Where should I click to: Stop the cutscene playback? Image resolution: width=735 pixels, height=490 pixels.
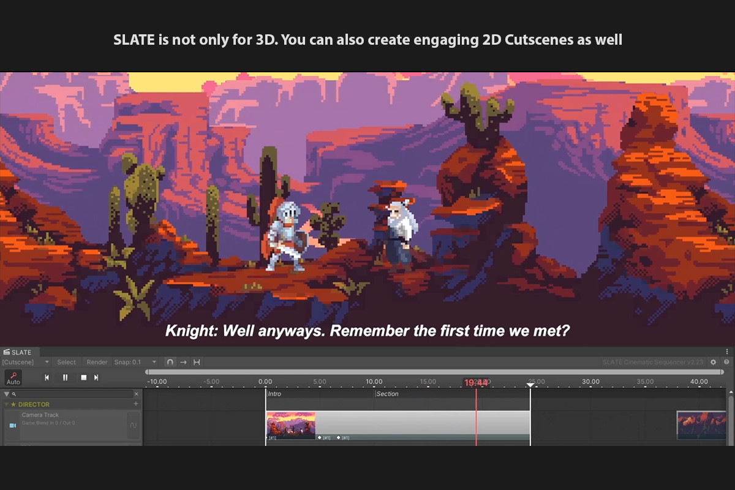tap(83, 378)
